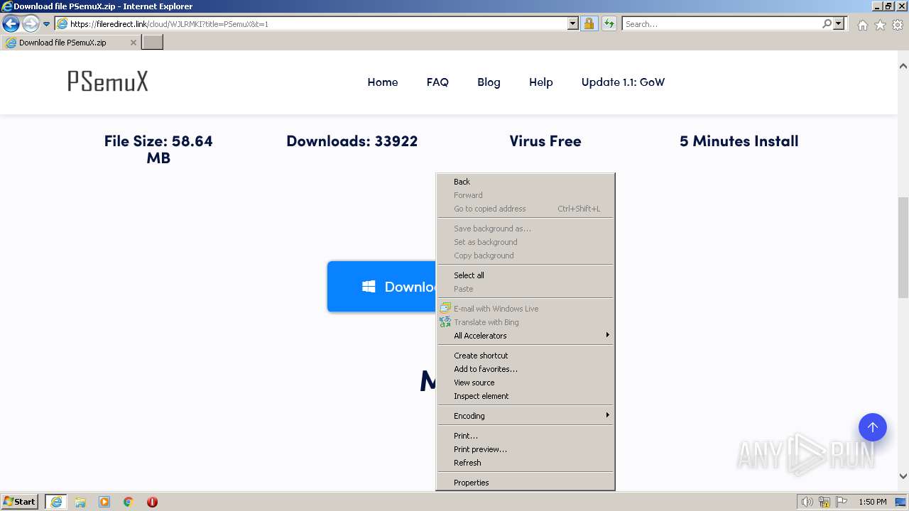Choose Refresh in context menu

(x=526, y=463)
